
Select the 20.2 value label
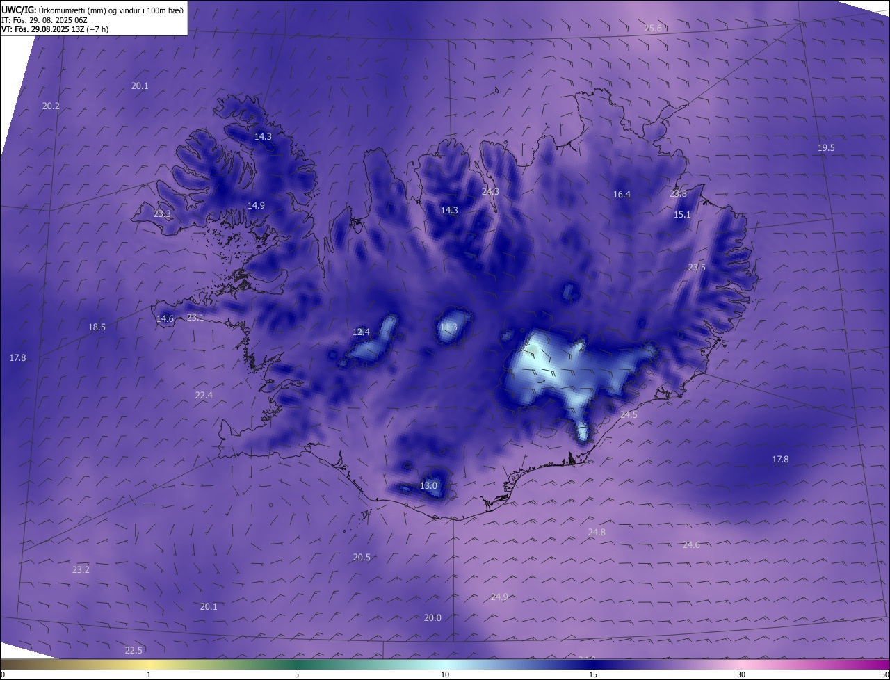click(51, 106)
